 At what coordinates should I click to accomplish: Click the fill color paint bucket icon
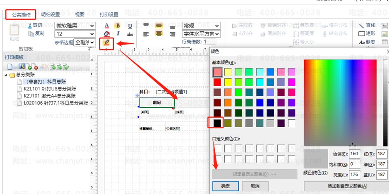(x=106, y=34)
